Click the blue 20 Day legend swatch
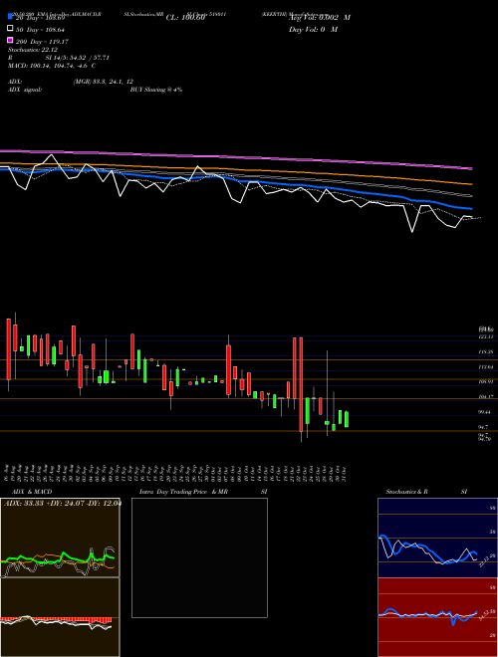498x657 pixels. (11, 16)
